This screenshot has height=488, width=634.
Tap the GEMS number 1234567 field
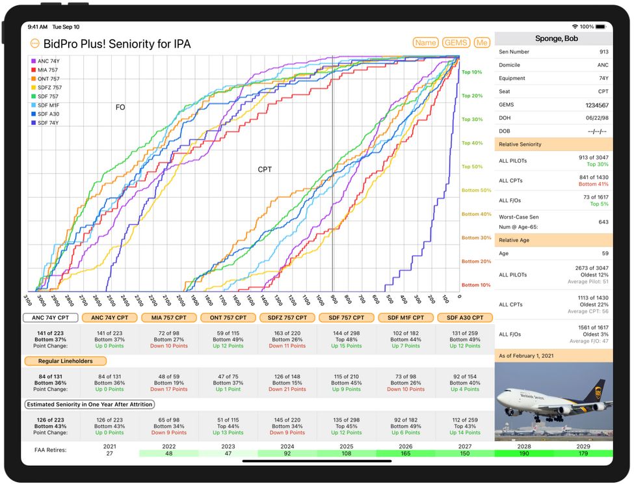click(592, 104)
